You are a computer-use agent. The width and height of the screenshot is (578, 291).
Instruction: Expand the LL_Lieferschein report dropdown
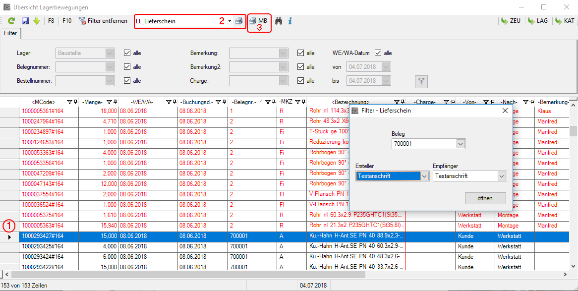pyautogui.click(x=230, y=21)
